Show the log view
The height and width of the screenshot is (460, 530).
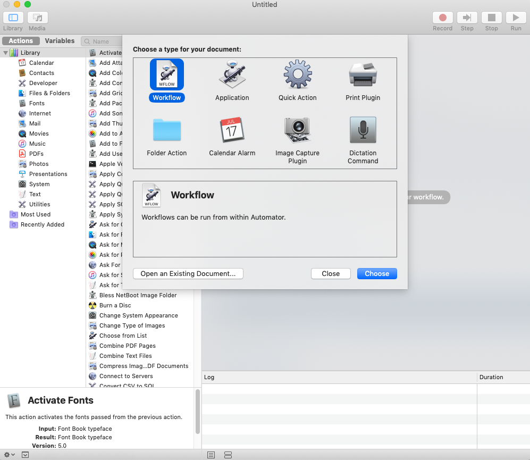point(211,455)
